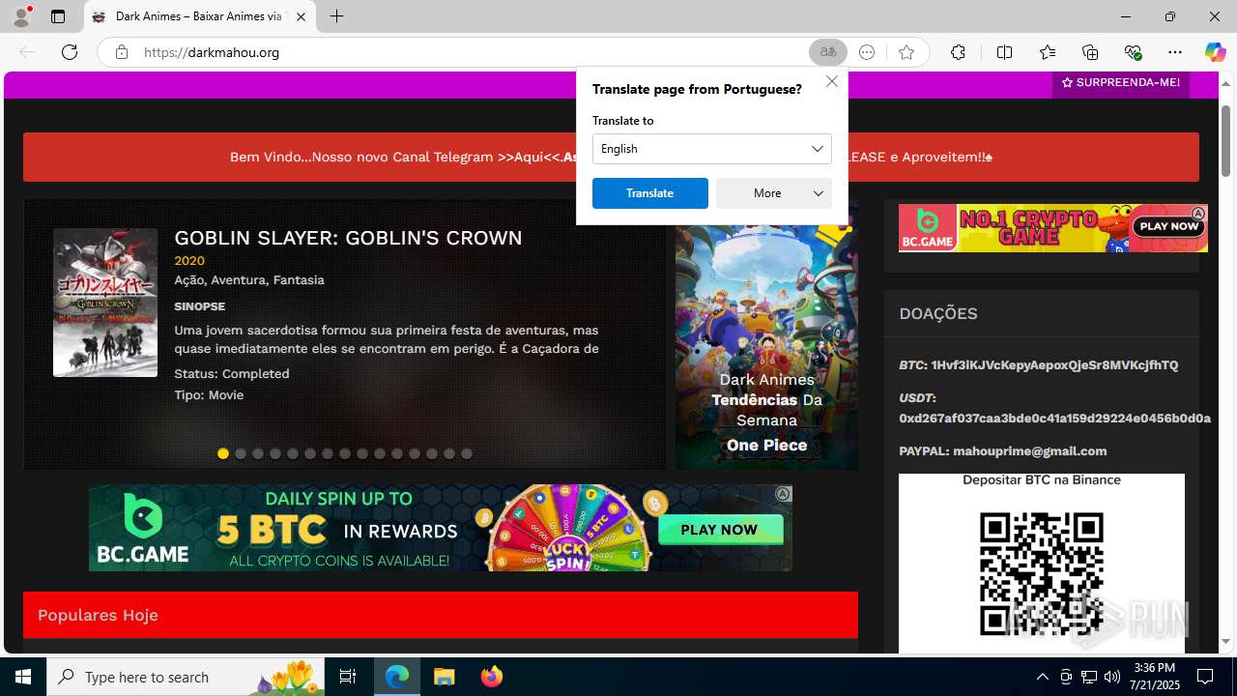Open split screen view
This screenshot has height=696, width=1237.
[1004, 52]
